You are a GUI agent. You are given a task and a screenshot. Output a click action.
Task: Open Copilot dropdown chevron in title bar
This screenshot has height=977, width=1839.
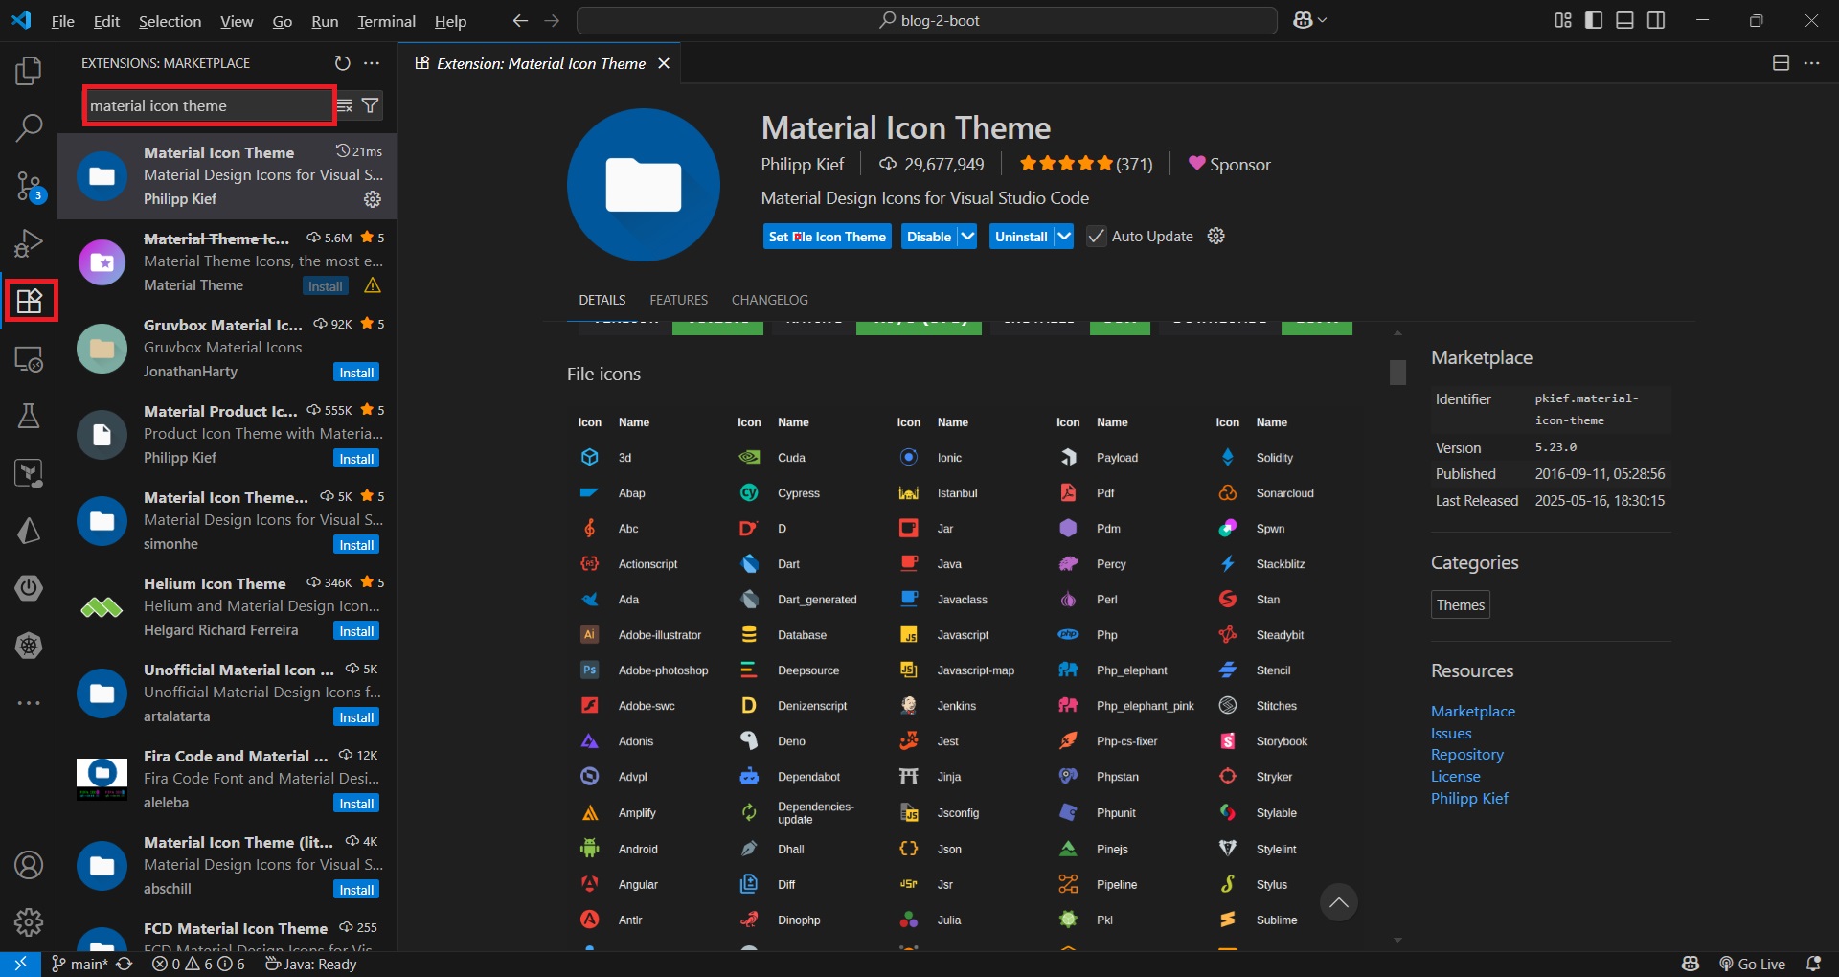pos(1323,20)
